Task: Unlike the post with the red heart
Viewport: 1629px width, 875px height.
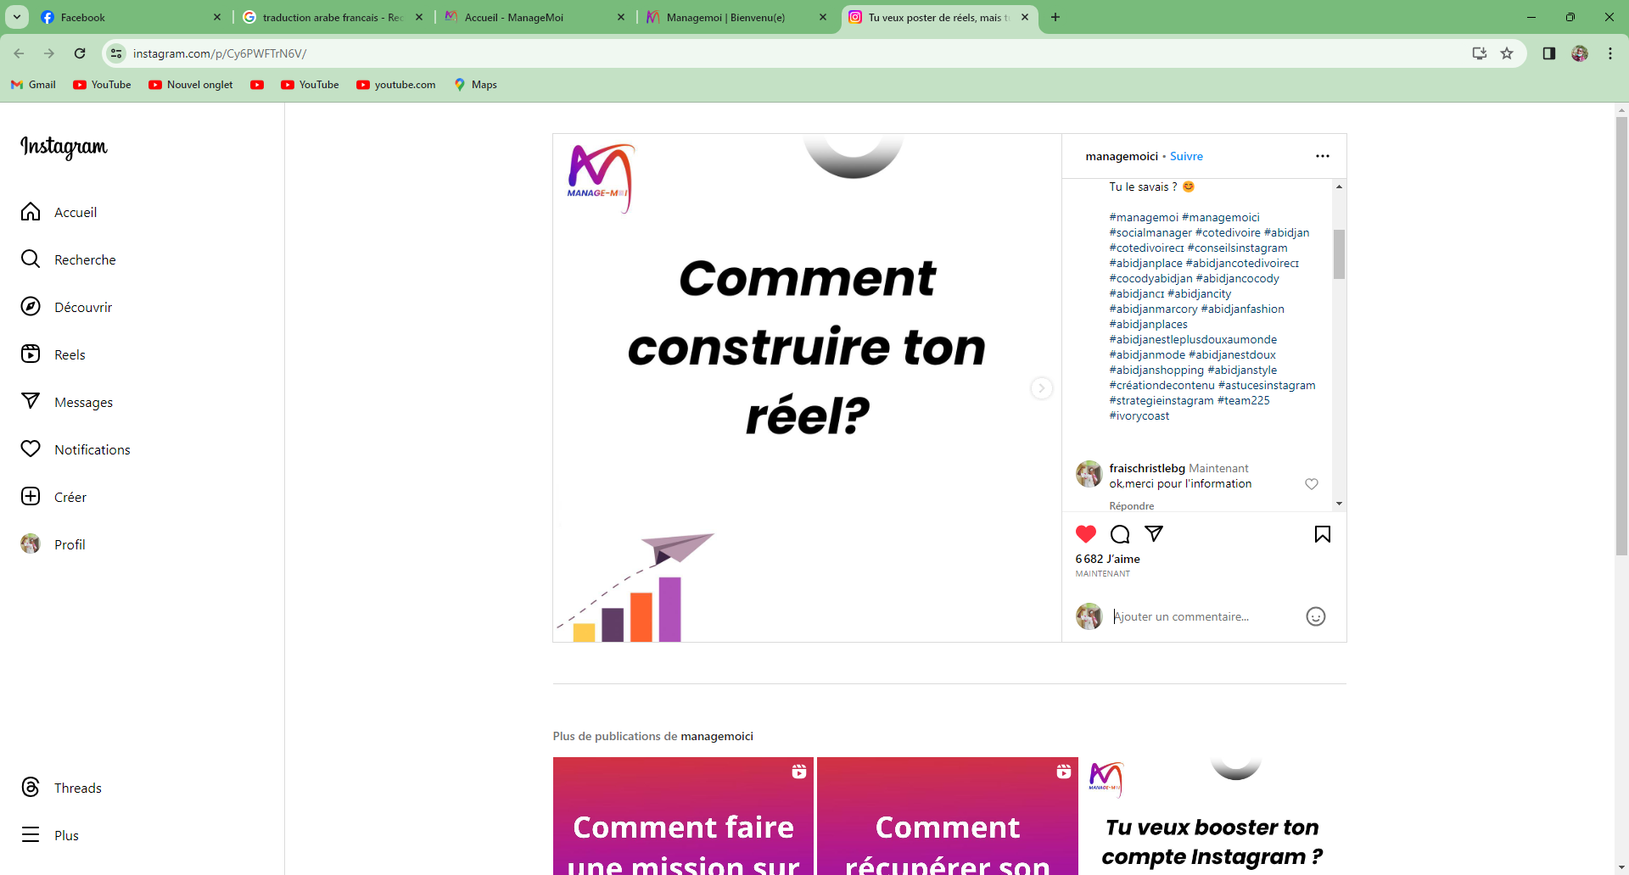Action: coord(1086,534)
